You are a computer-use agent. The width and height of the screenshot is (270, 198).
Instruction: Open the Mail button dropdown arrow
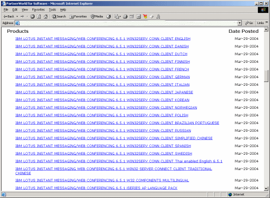[120, 16]
